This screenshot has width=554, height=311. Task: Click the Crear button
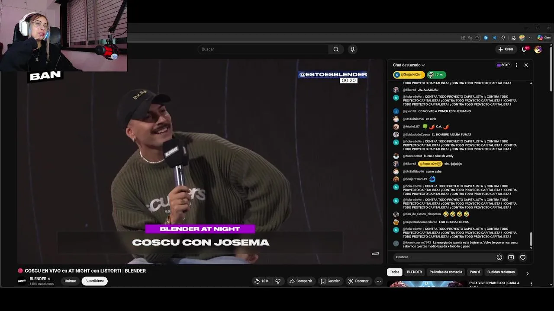click(x=506, y=49)
